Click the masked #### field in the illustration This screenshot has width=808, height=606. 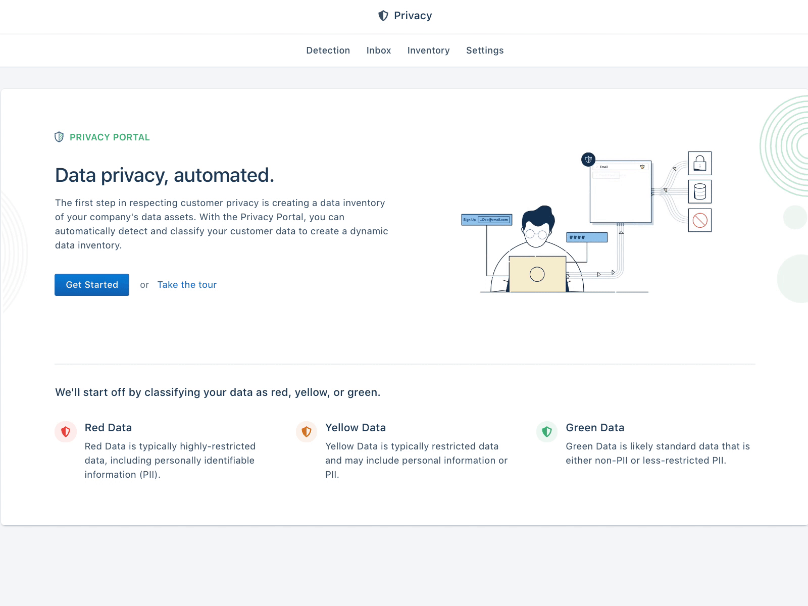pyautogui.click(x=587, y=236)
